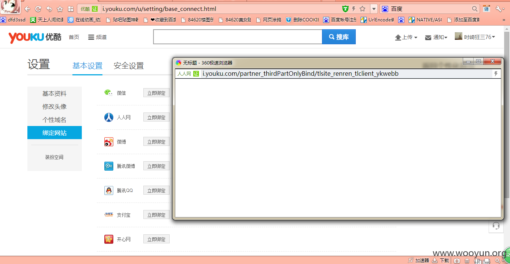Open the 天上人间动漫 bookmark
The width and height of the screenshot is (510, 264).
(47, 20)
